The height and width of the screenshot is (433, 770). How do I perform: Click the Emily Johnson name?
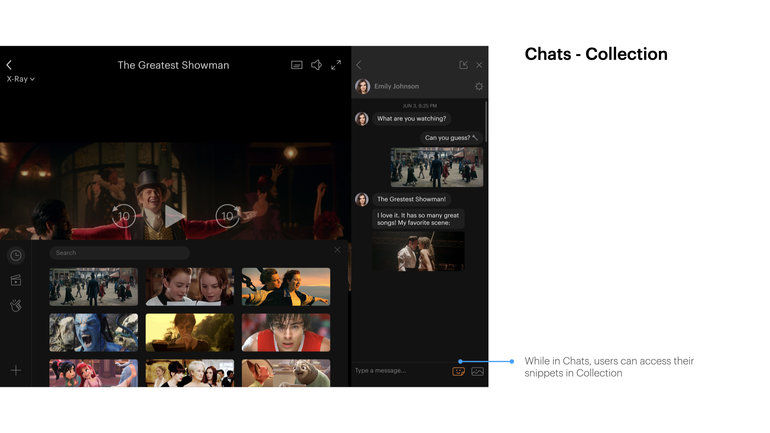pos(397,86)
